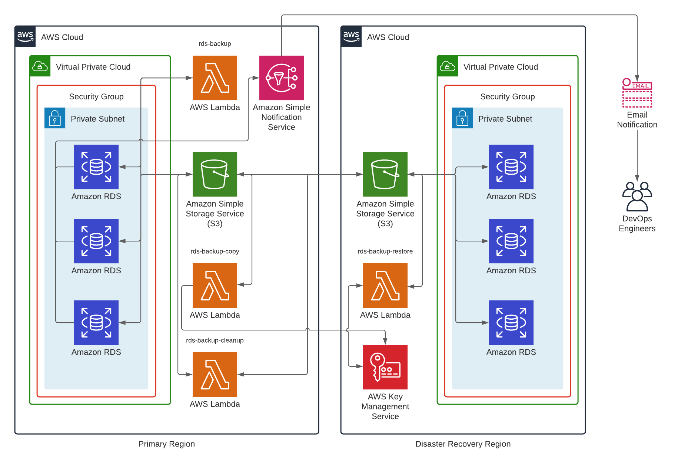The image size is (678, 471).
Task: Select the Primary Region Virtual Private Cloud icon
Action: click(40, 66)
